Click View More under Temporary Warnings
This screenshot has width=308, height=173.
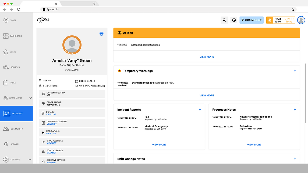(207, 95)
